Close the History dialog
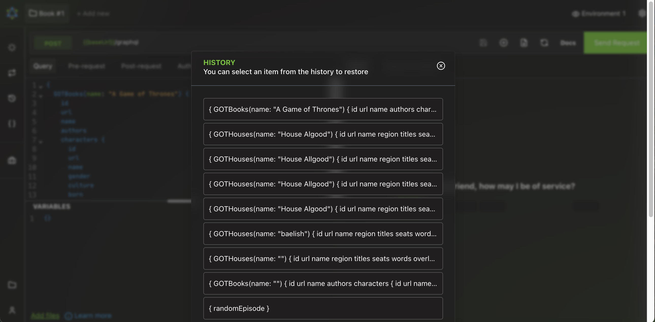 click(441, 66)
